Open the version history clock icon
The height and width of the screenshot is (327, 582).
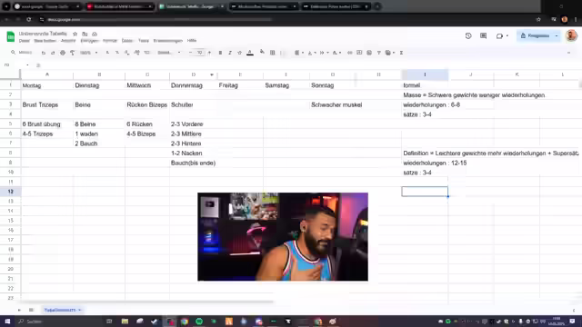pyautogui.click(x=468, y=36)
